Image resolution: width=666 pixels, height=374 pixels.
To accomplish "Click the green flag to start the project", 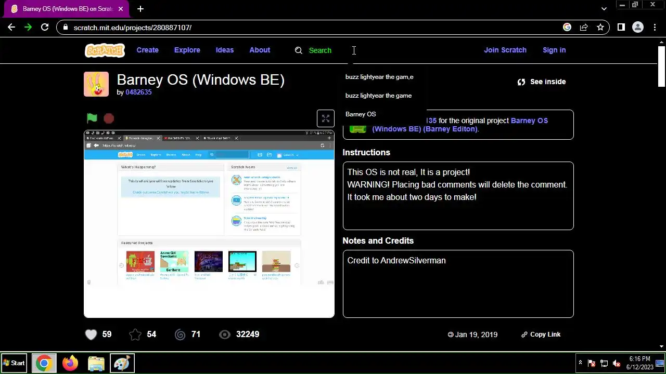I will coord(92,118).
